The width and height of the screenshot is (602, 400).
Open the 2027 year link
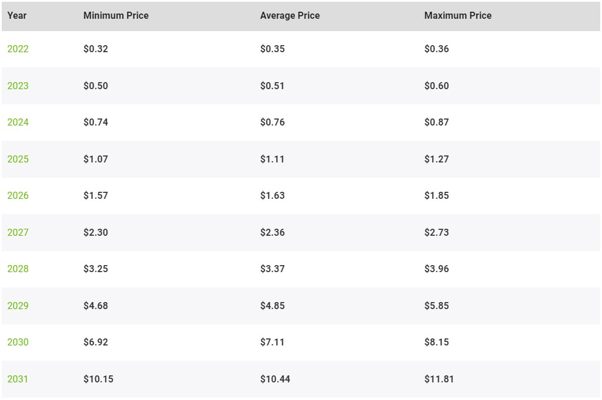(18, 232)
